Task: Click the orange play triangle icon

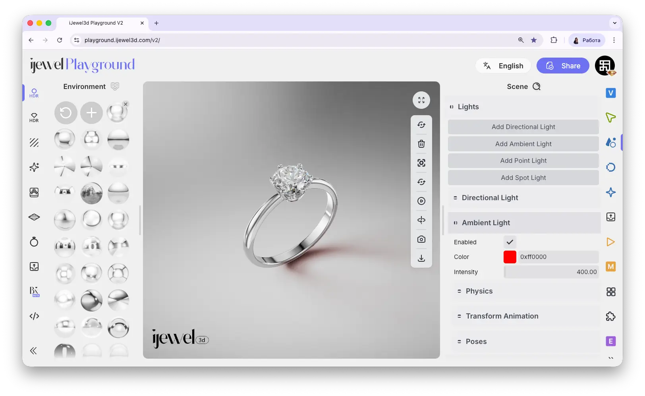Action: click(611, 242)
